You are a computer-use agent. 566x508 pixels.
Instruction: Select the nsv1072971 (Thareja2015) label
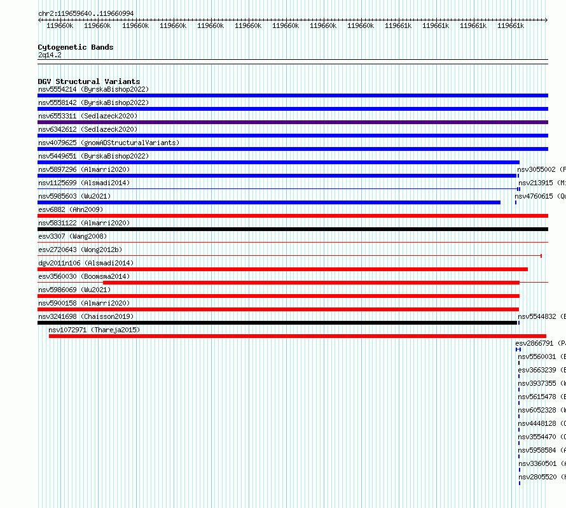[x=94, y=330]
